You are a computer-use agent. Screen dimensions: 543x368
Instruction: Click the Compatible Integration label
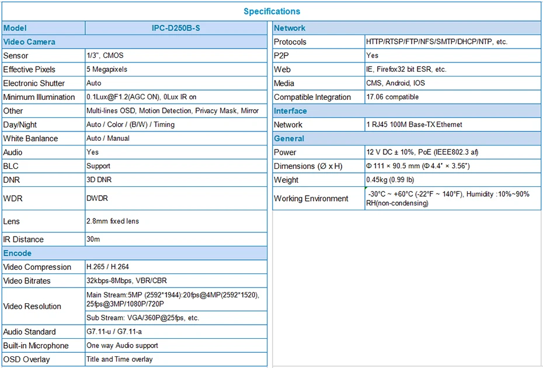pyautogui.click(x=312, y=97)
